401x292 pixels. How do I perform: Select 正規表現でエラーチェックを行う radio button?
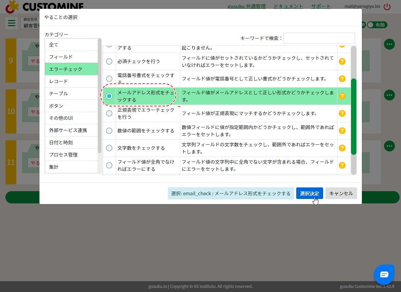click(x=109, y=113)
